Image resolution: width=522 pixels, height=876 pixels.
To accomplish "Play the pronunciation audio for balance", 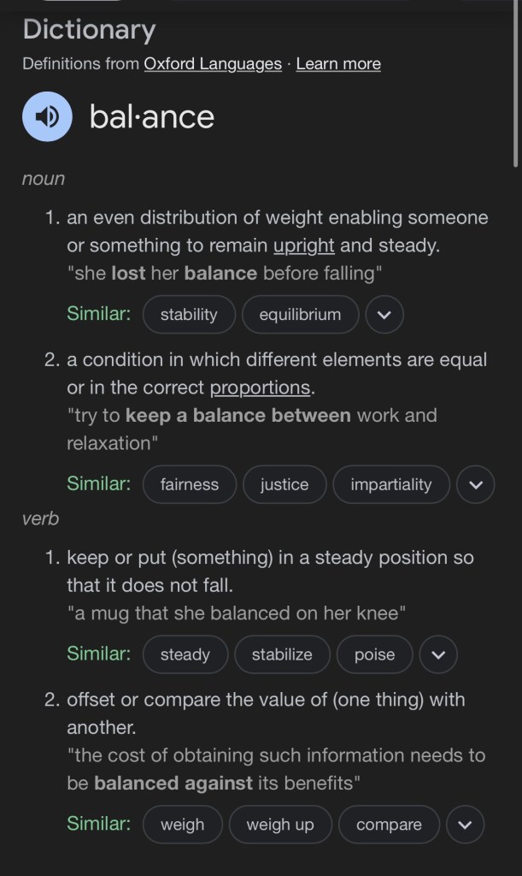I will (47, 116).
